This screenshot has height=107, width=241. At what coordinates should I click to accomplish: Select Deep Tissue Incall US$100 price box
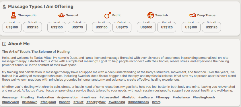pyautogui.click(x=191, y=27)
